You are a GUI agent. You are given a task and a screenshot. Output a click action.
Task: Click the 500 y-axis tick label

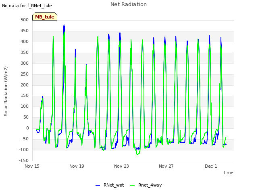point(25,20)
